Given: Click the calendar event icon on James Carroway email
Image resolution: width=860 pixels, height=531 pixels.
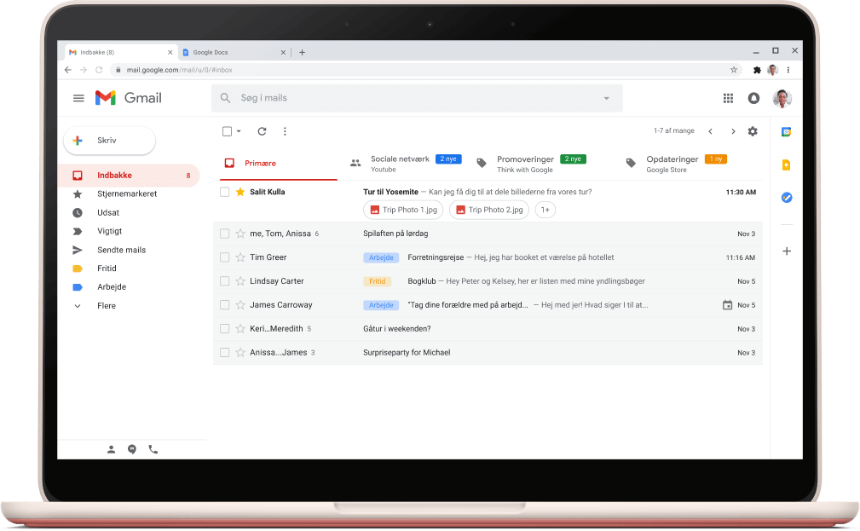Looking at the screenshot, I should coord(727,305).
